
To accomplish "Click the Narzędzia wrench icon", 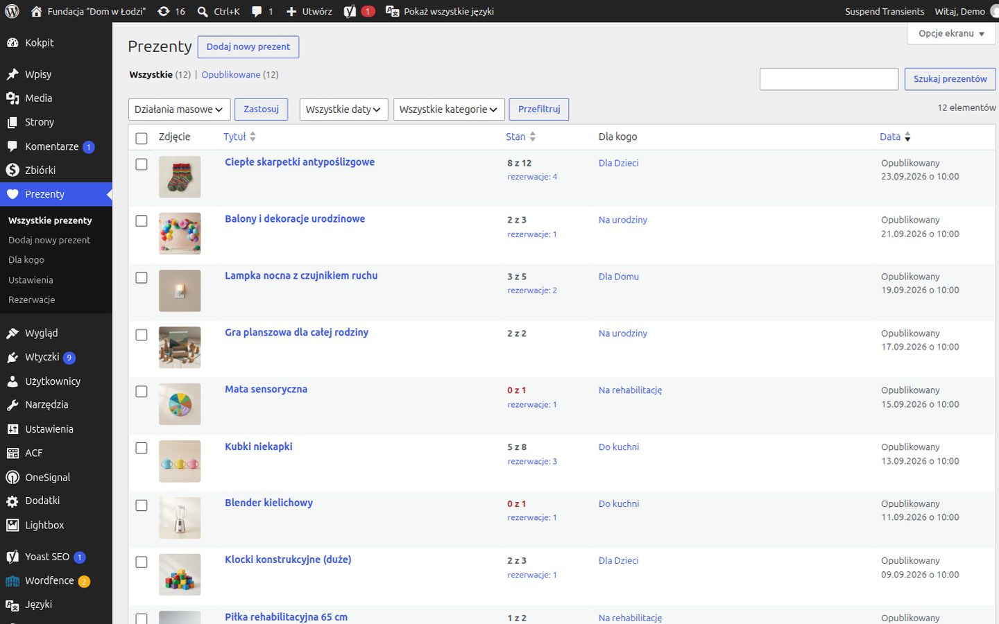I will point(12,405).
